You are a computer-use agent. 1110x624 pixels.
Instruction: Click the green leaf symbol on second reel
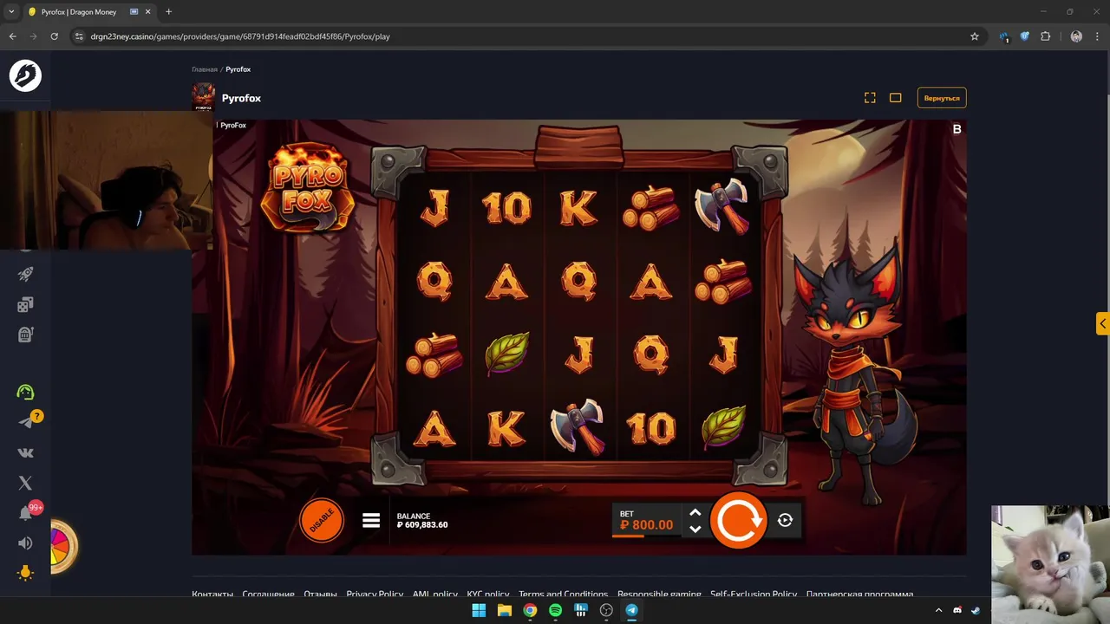tap(506, 354)
